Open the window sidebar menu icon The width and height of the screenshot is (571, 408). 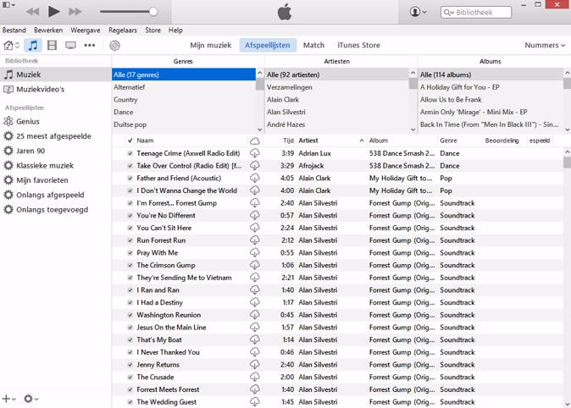point(8,5)
